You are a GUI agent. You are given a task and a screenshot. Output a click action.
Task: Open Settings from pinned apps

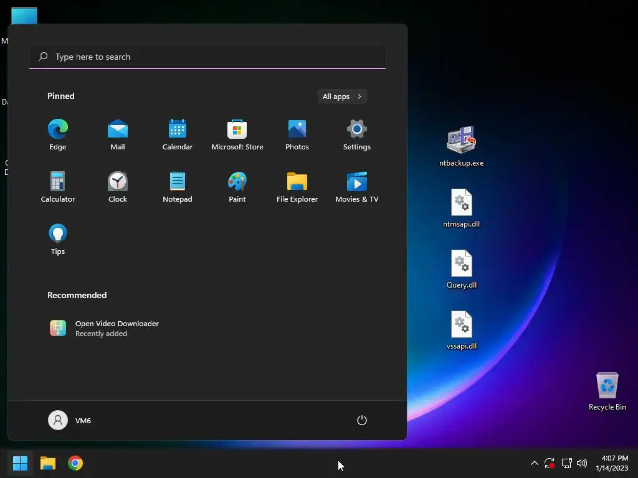coord(357,135)
